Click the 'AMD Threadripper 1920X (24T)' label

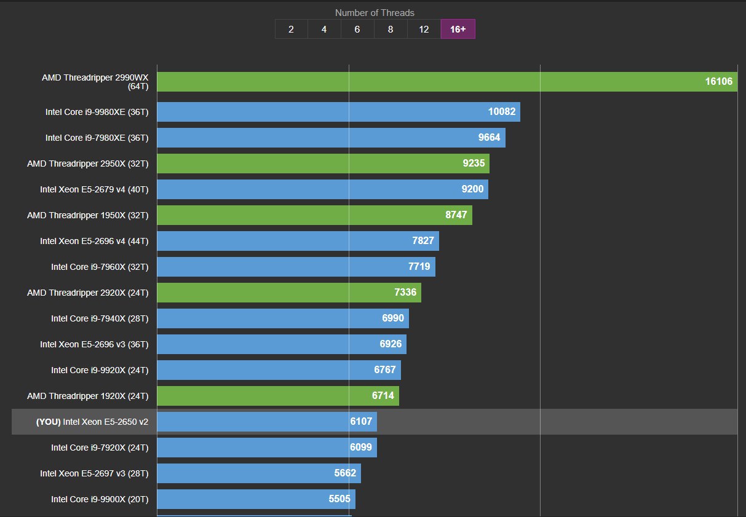[x=88, y=396]
